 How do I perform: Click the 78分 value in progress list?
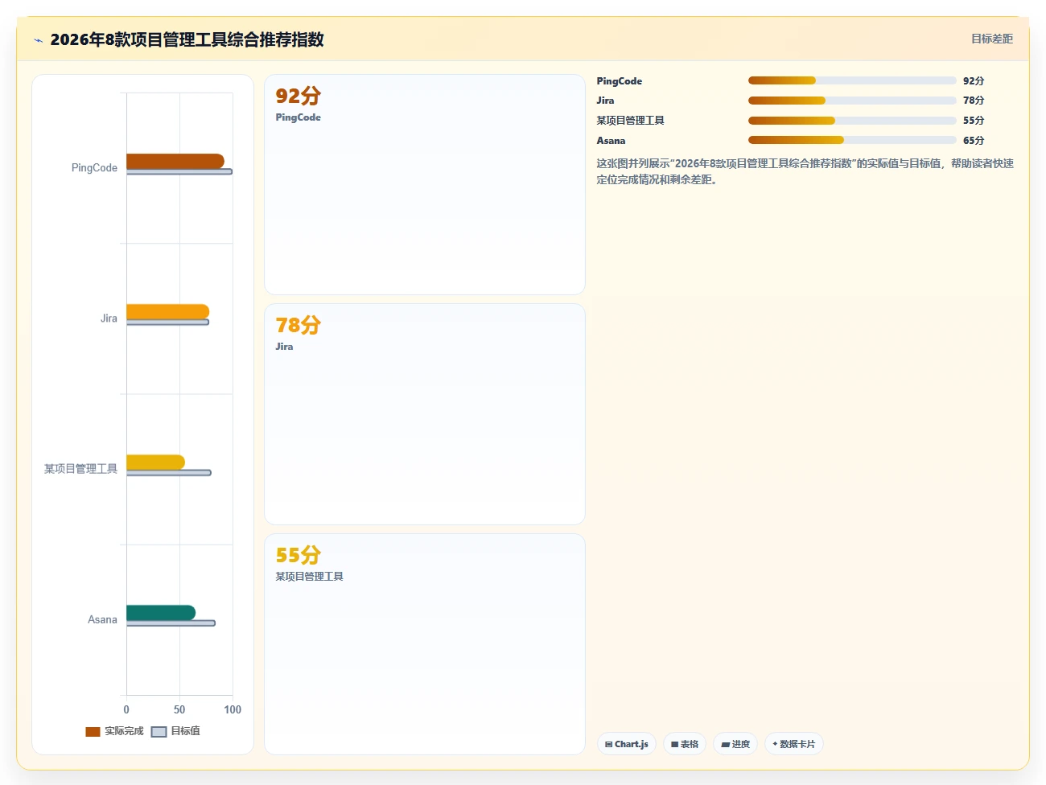click(974, 101)
